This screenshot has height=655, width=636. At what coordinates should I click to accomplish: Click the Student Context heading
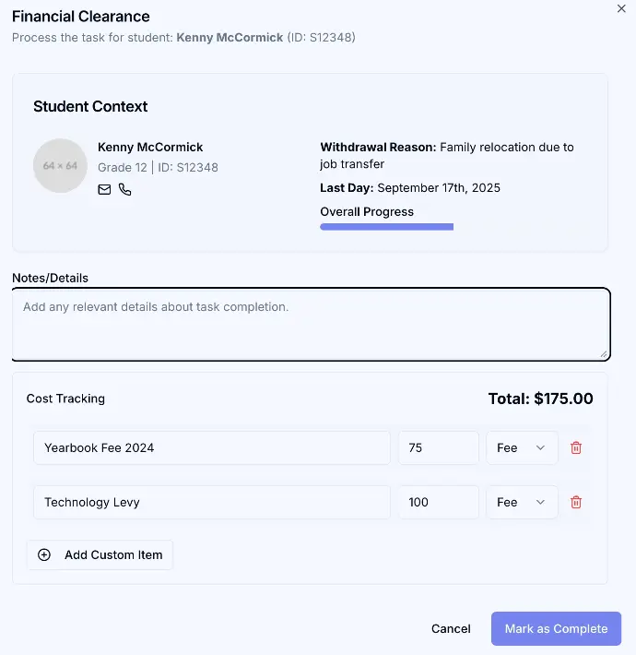point(90,106)
